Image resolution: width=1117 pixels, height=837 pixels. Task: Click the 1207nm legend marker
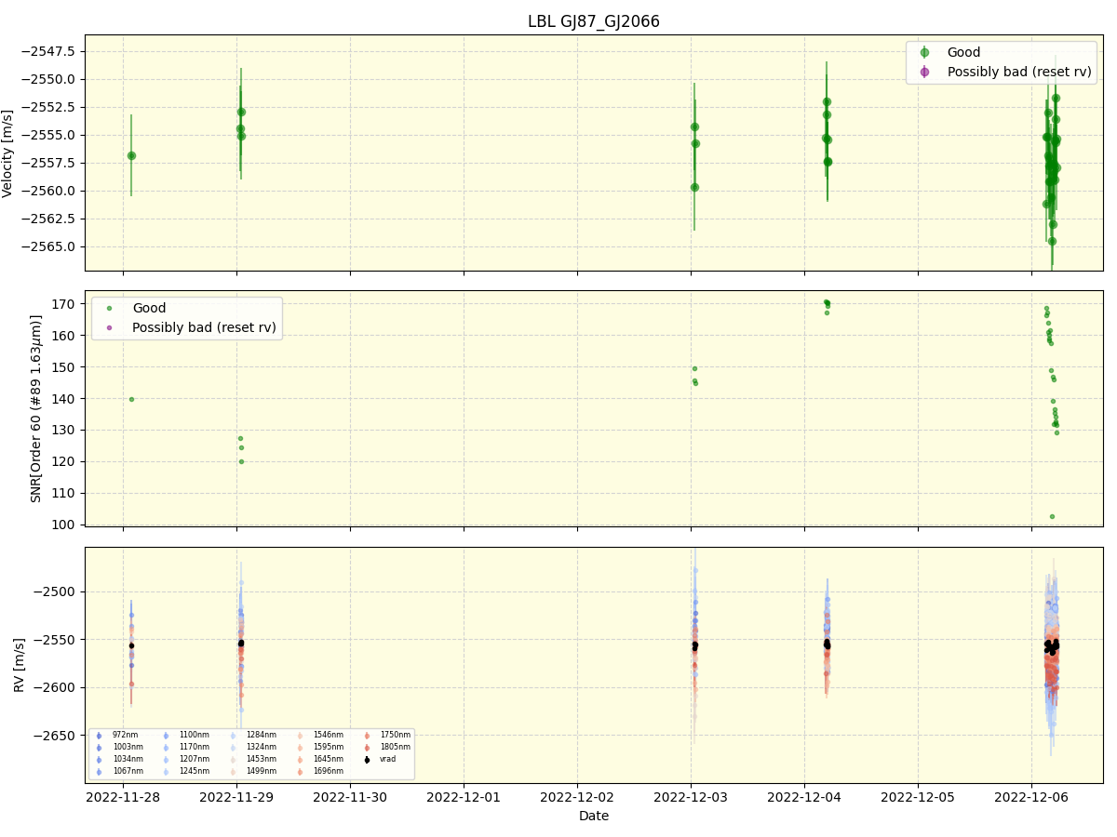point(166,760)
